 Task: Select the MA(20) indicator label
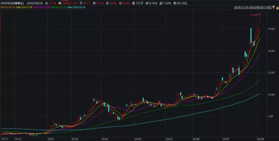41,7
